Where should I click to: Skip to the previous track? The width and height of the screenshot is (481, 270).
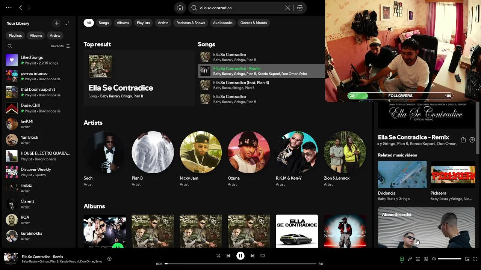(228, 256)
